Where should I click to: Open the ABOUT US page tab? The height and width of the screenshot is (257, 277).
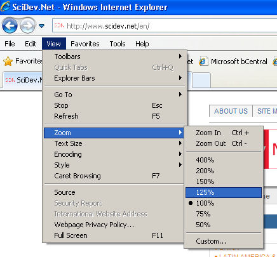(x=231, y=111)
